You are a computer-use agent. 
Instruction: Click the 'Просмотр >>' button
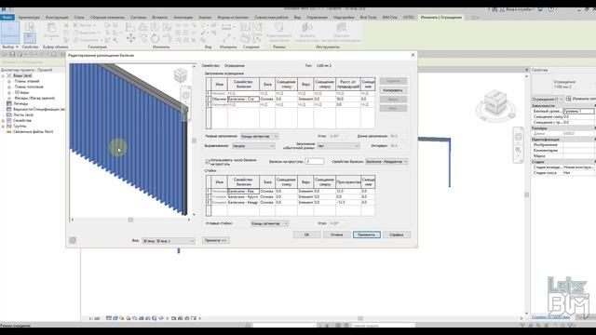pyautogui.click(x=215, y=240)
